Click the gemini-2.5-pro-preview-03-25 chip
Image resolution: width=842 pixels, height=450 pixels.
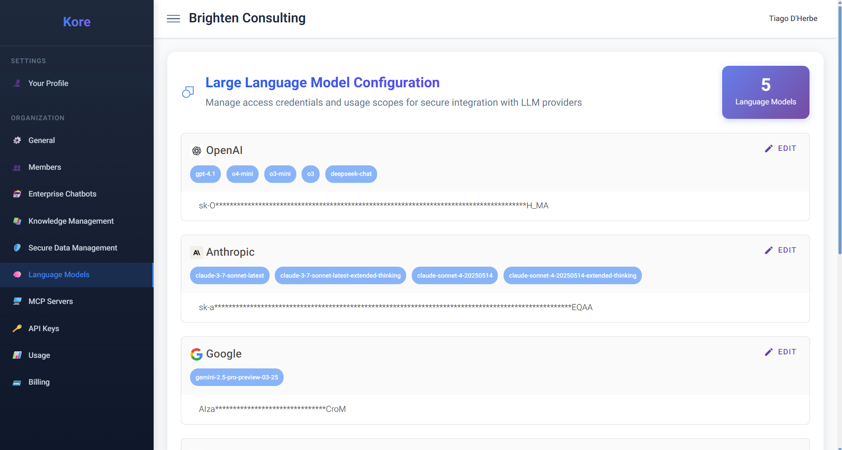click(237, 377)
